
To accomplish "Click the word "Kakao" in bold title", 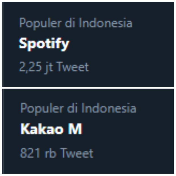I will pyautogui.click(x=39, y=129).
